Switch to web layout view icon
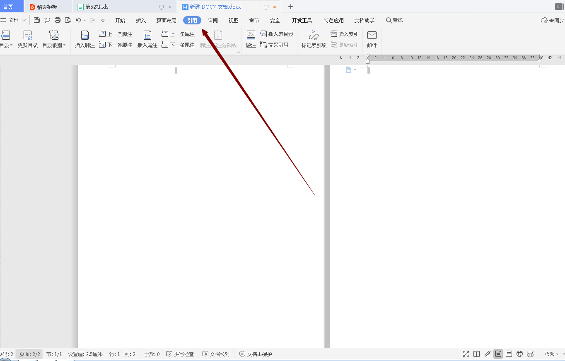The width and height of the screenshot is (565, 361). point(519,354)
